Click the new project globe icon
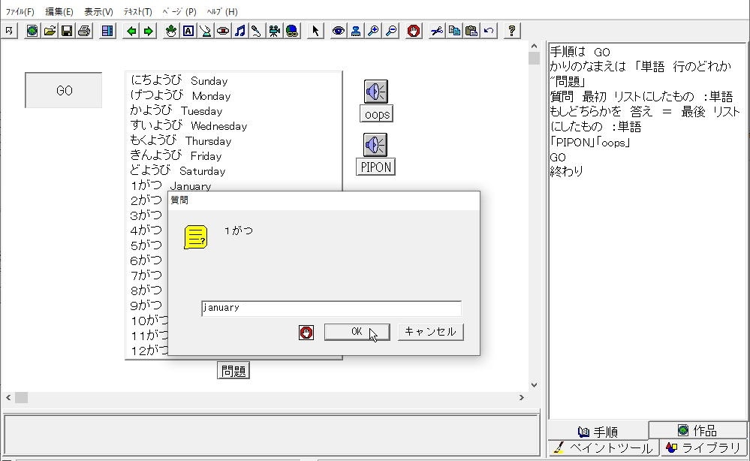750x461 pixels. pos(32,31)
